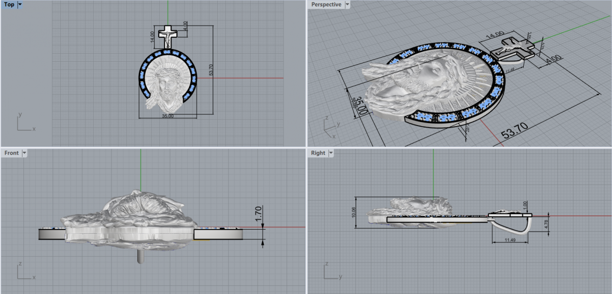Select the cross bail in Top viewport
Image resolution: width=612 pixels, height=294 pixels.
pos(167,35)
